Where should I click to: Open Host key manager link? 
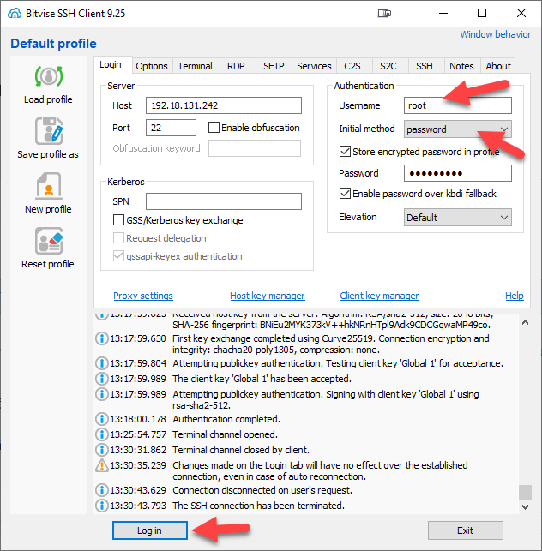coord(268,296)
